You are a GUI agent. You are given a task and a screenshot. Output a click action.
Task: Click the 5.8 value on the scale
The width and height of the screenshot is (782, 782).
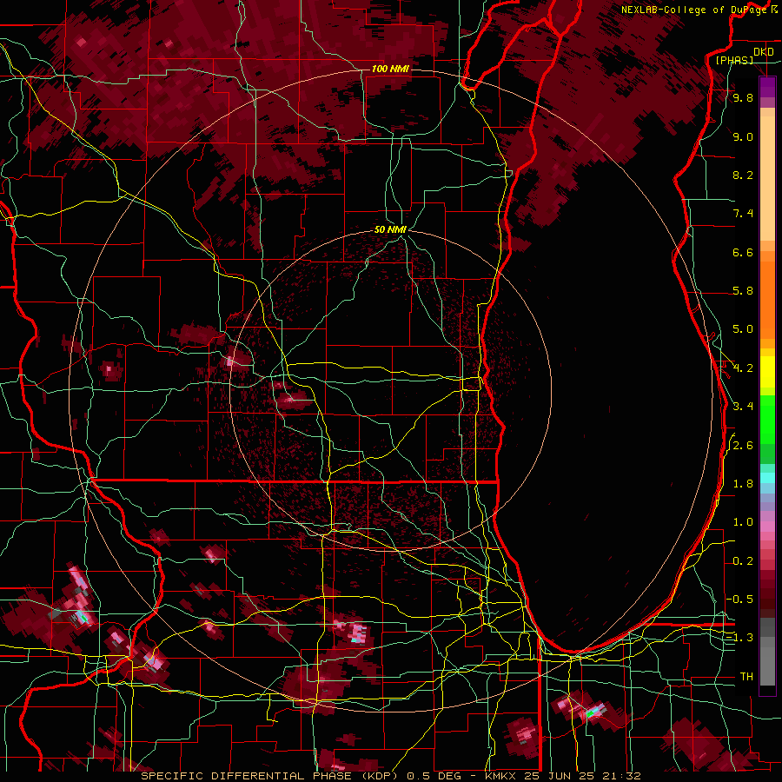pyautogui.click(x=743, y=291)
